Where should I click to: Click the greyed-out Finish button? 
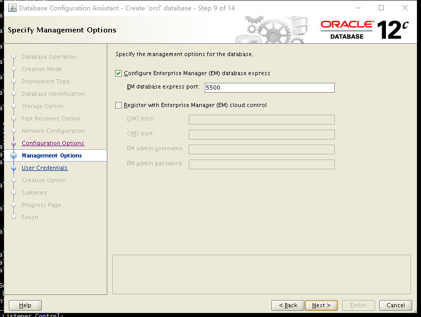[359, 305]
